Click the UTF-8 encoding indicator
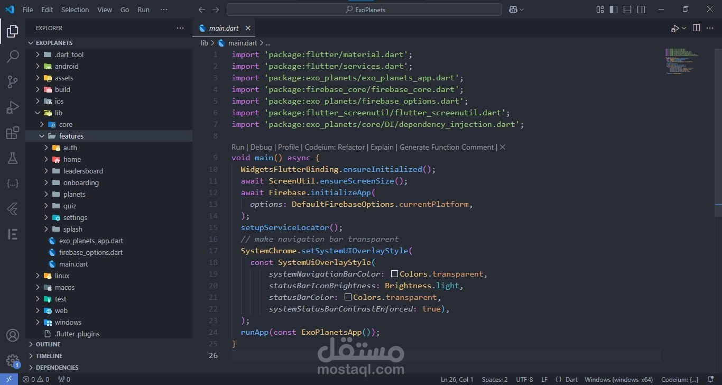 point(524,379)
